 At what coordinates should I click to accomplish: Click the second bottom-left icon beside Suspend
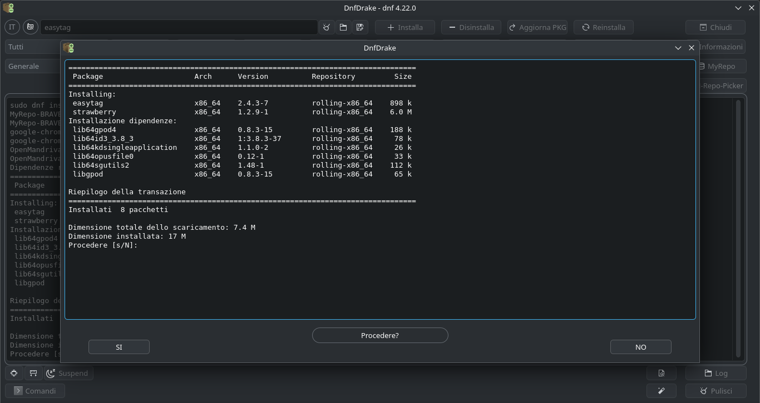(33, 373)
